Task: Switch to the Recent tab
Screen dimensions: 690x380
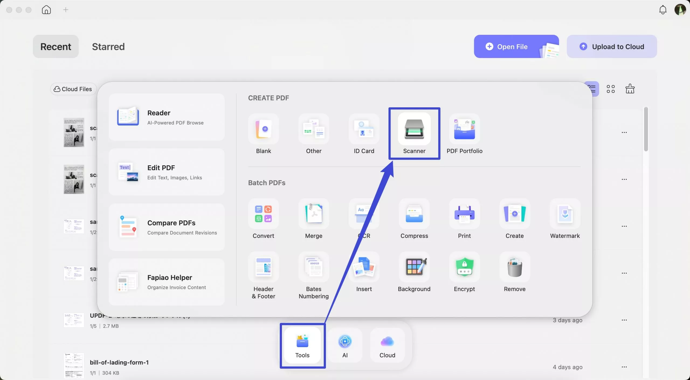Action: (56, 46)
